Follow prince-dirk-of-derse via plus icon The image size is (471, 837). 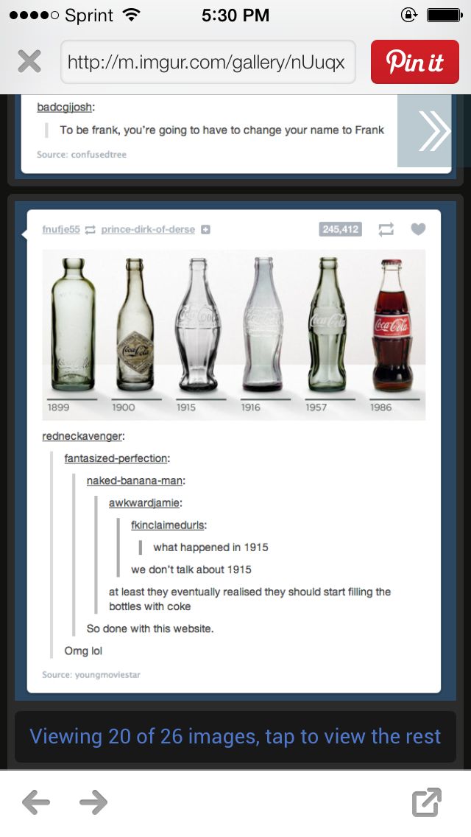pyautogui.click(x=205, y=230)
